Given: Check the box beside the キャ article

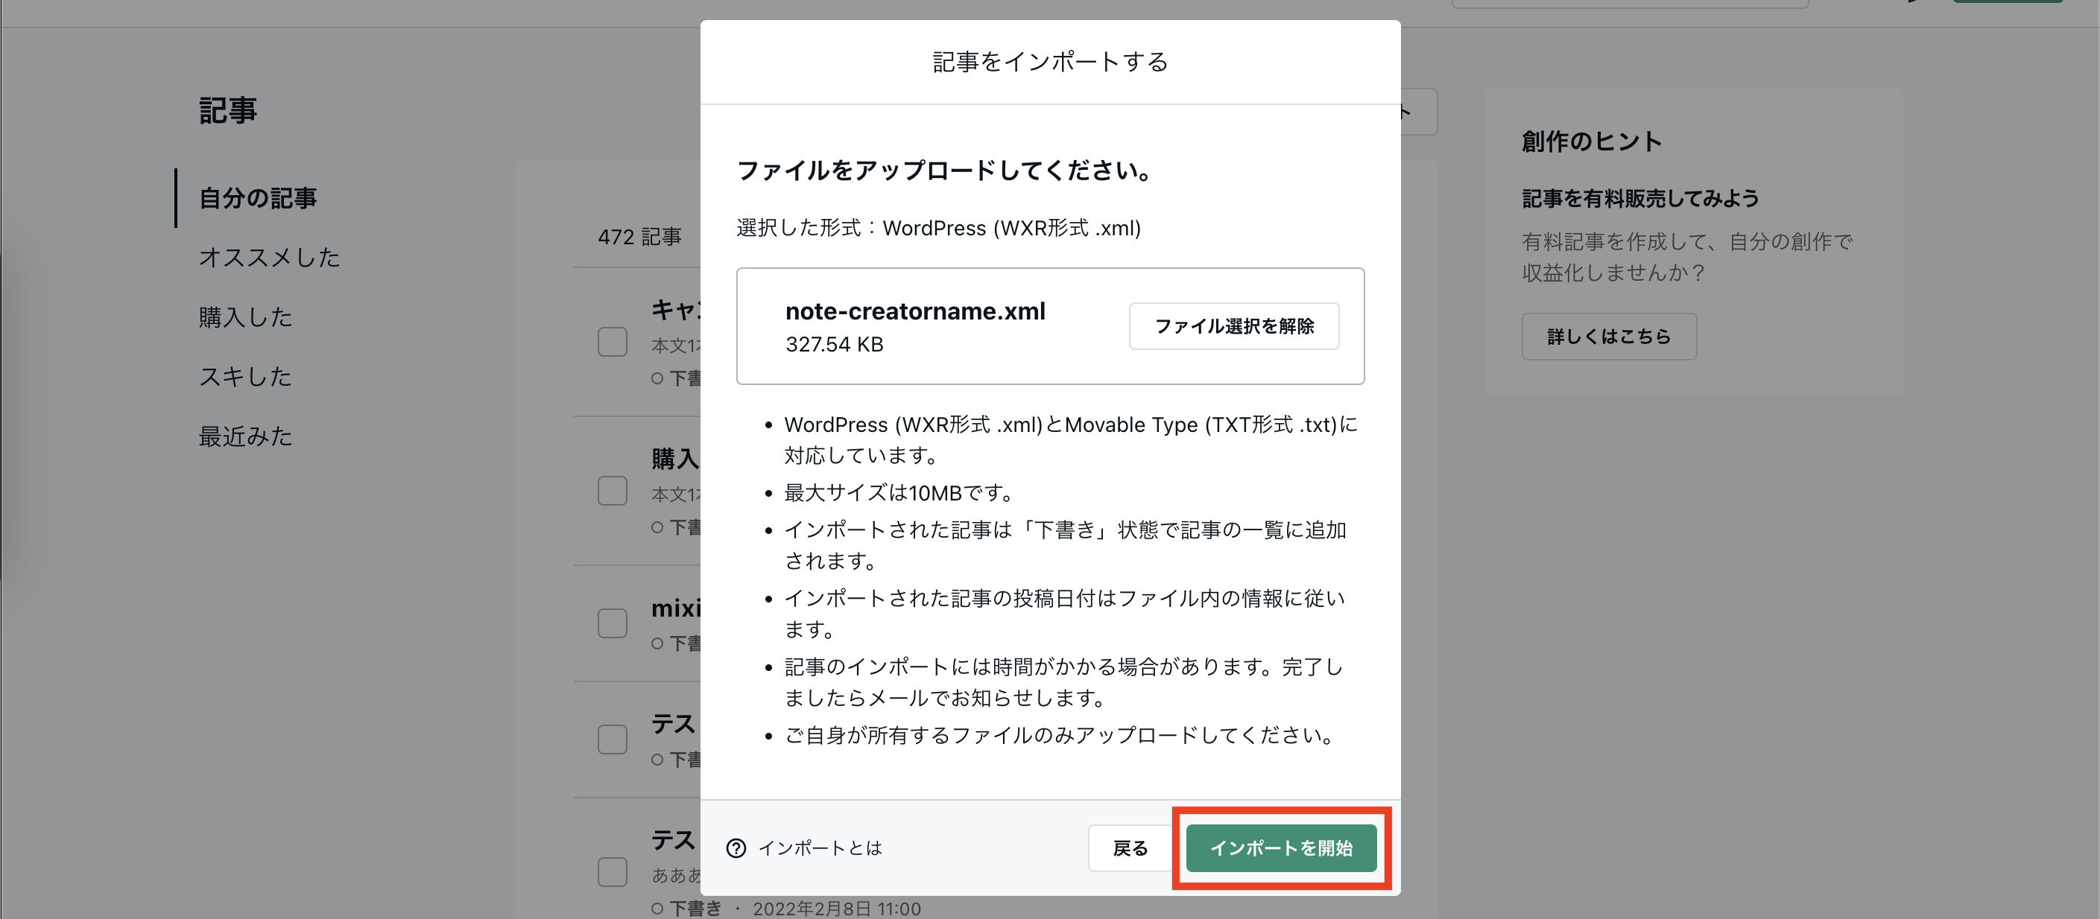Looking at the screenshot, I should tap(613, 342).
